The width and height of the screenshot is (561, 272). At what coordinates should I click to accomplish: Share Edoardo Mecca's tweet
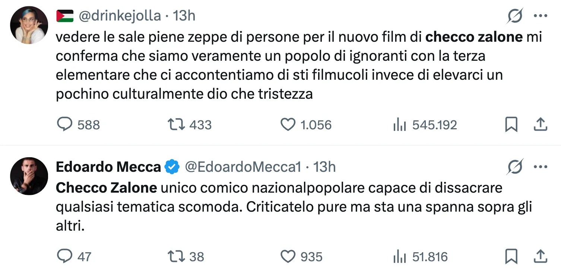[540, 256]
